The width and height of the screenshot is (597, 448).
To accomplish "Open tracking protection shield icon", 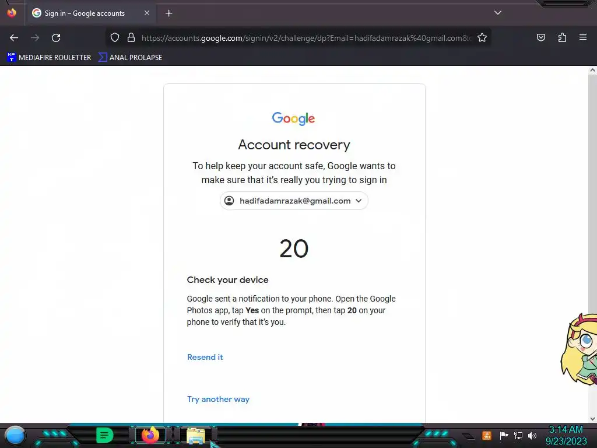I will [x=115, y=38].
